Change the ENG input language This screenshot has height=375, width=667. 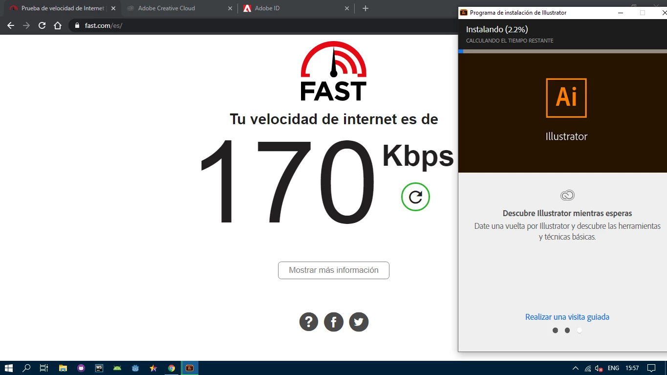coord(613,368)
